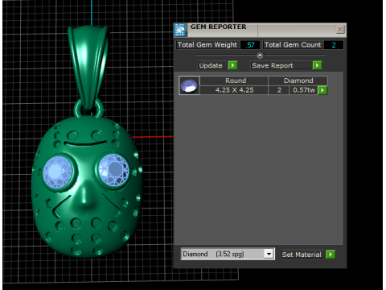
Task: Click the 4.25 X 4.25 size cell
Action: tap(234, 90)
